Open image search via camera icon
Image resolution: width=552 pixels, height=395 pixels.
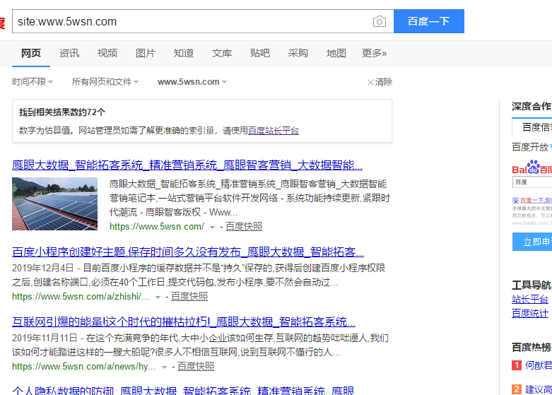click(379, 21)
